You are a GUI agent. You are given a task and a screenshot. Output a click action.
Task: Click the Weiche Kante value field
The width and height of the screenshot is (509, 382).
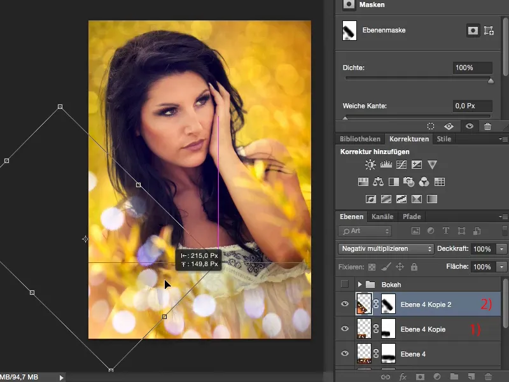tap(472, 106)
